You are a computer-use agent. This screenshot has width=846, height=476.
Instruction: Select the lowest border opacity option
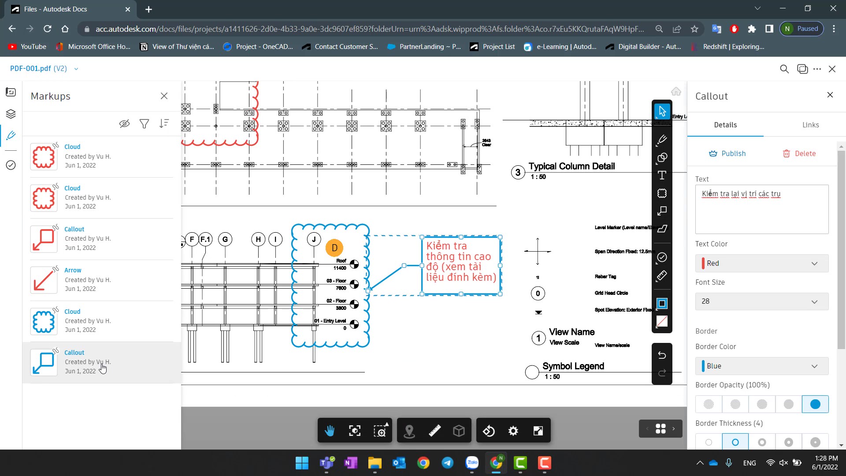tap(709, 404)
